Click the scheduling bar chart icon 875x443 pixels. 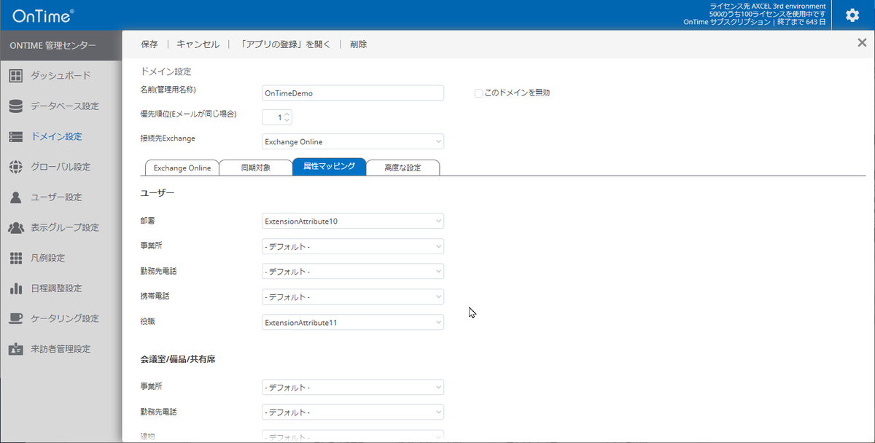click(x=16, y=289)
